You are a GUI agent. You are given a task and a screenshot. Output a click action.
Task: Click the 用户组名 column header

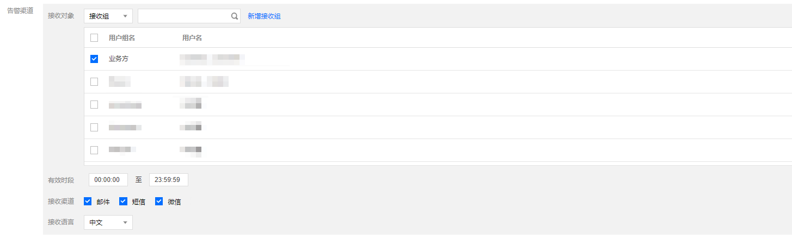[122, 37]
